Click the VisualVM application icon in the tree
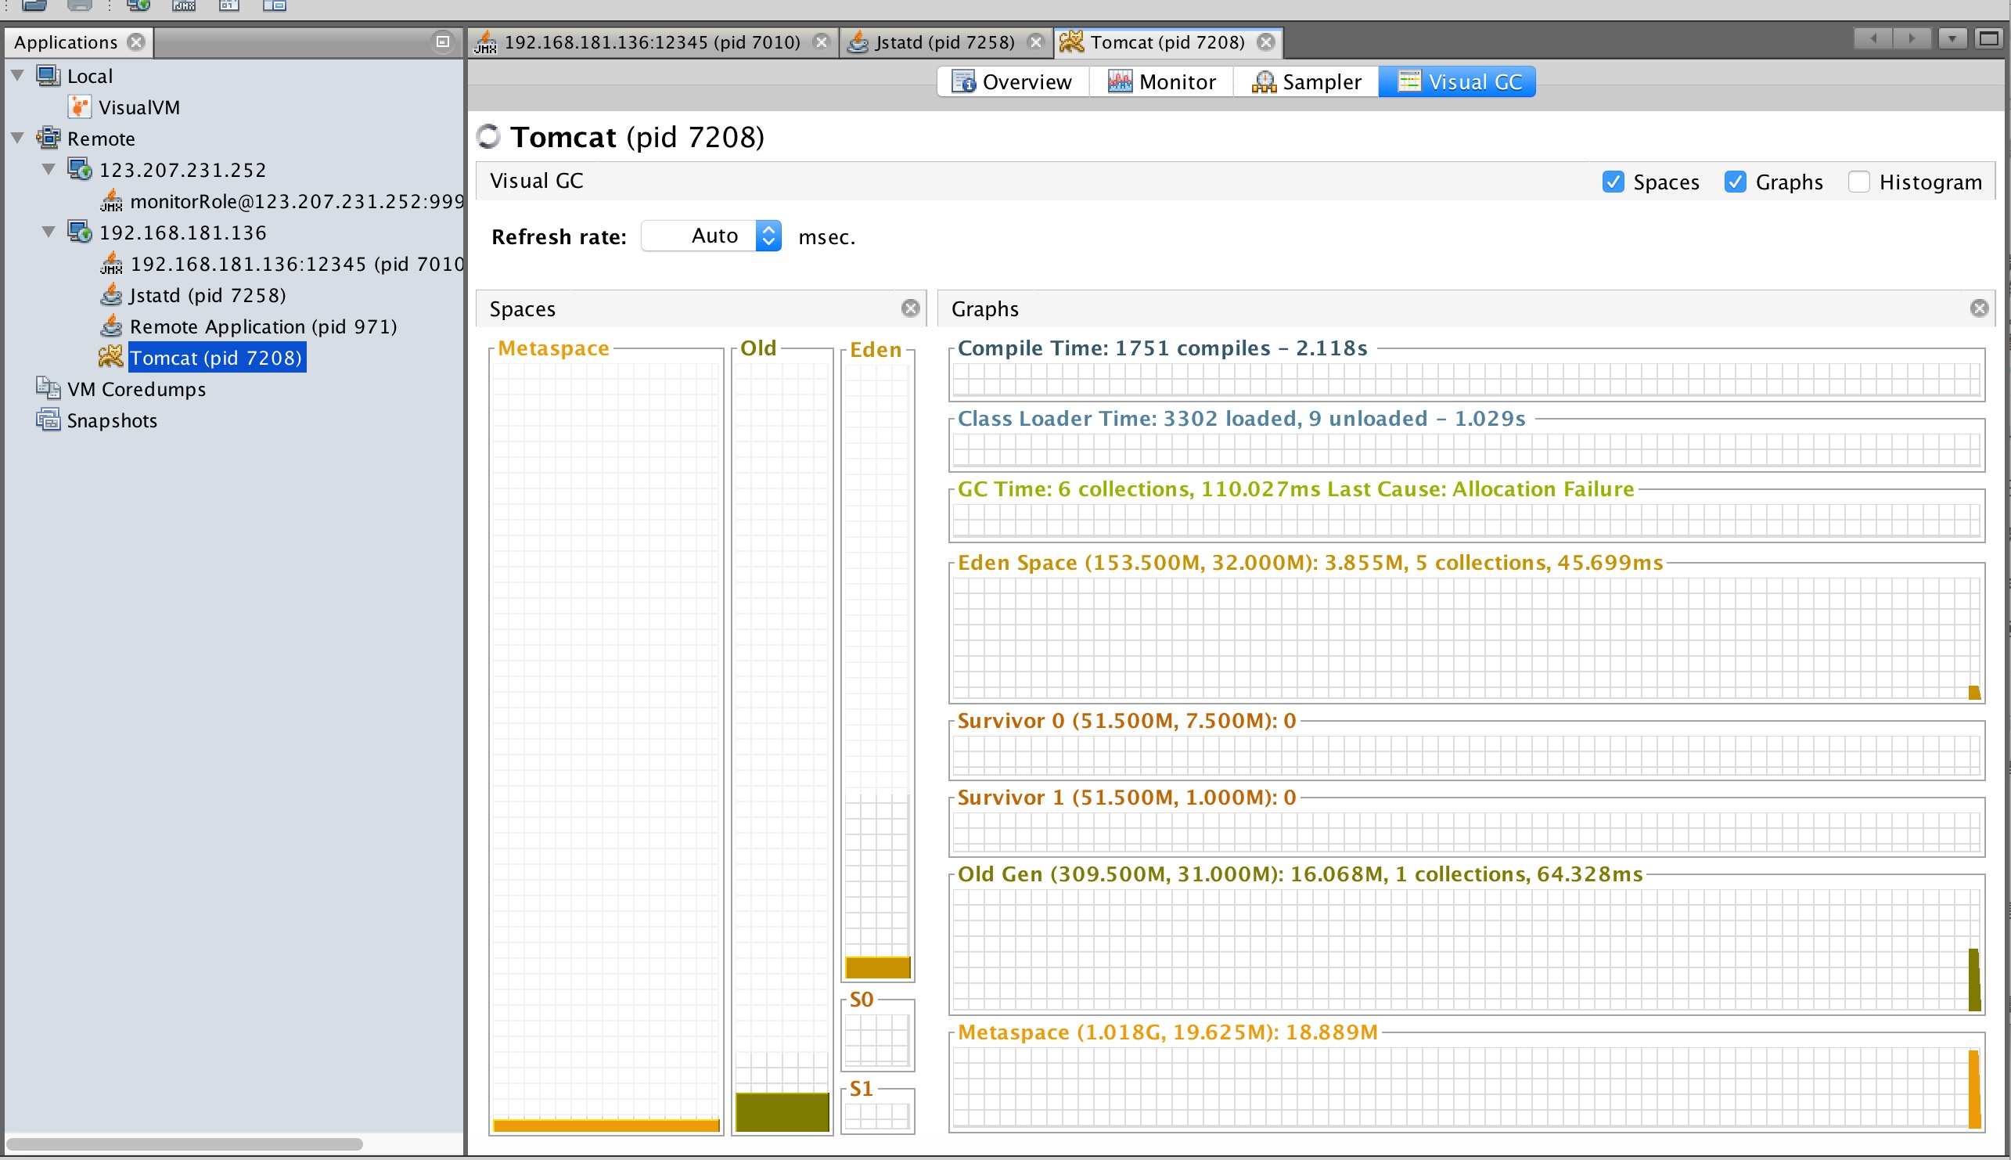The image size is (2011, 1160). coord(80,106)
